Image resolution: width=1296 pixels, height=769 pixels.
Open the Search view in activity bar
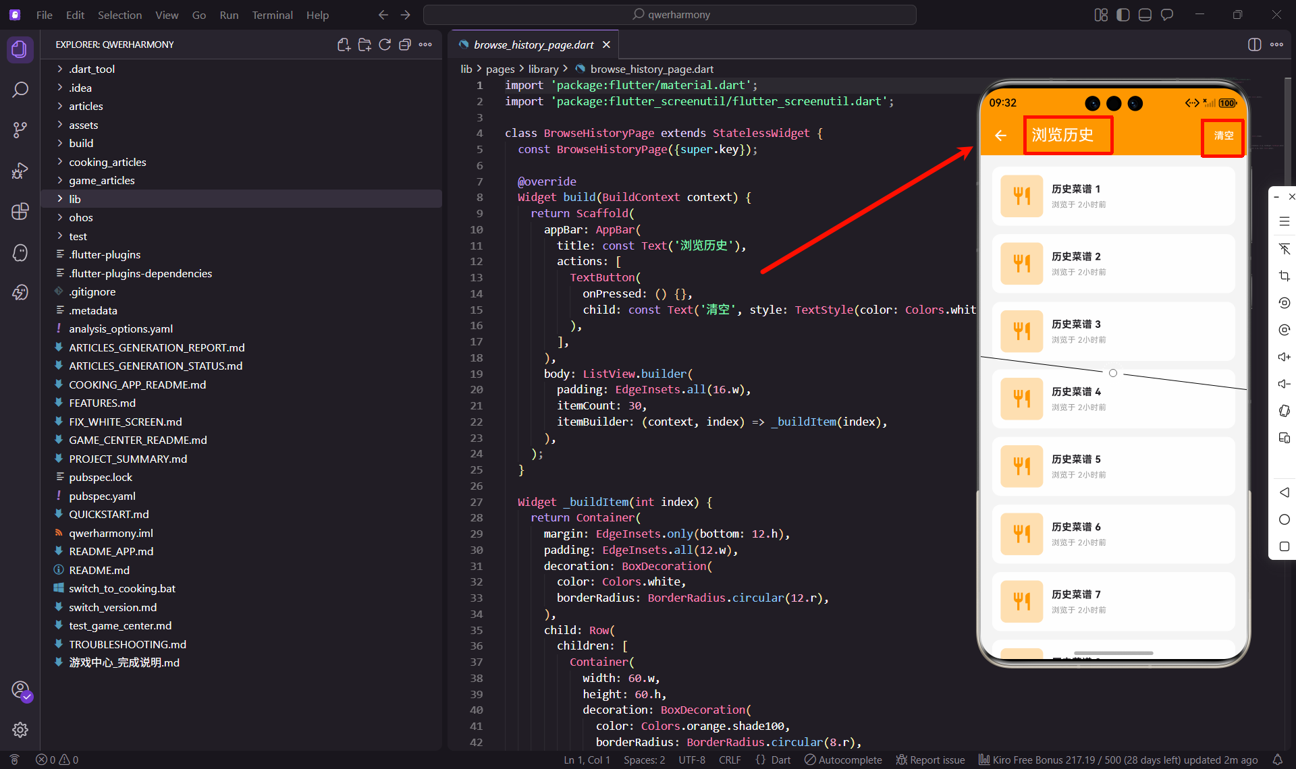point(20,90)
